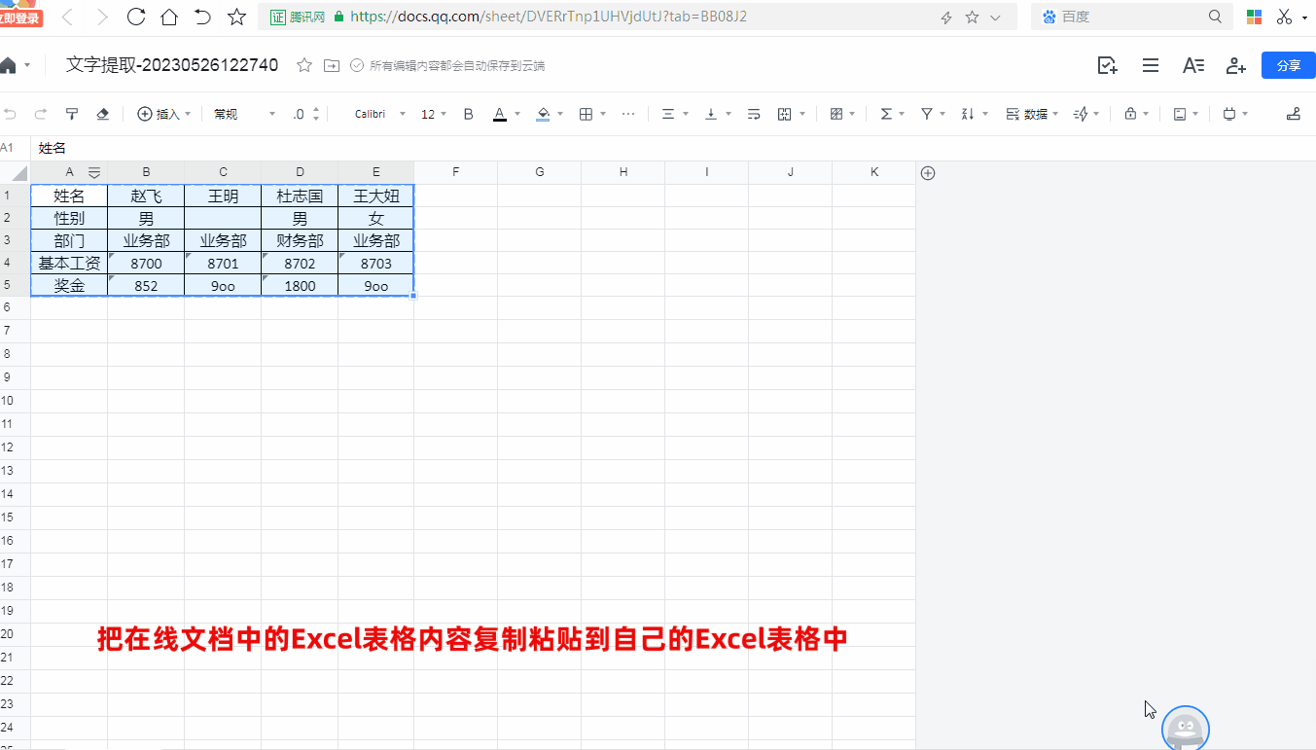Click the browser refresh button
This screenshot has width=1316, height=750.
pyautogui.click(x=136, y=17)
